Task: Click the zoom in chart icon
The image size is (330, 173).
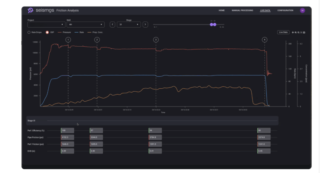Action: pos(296,32)
